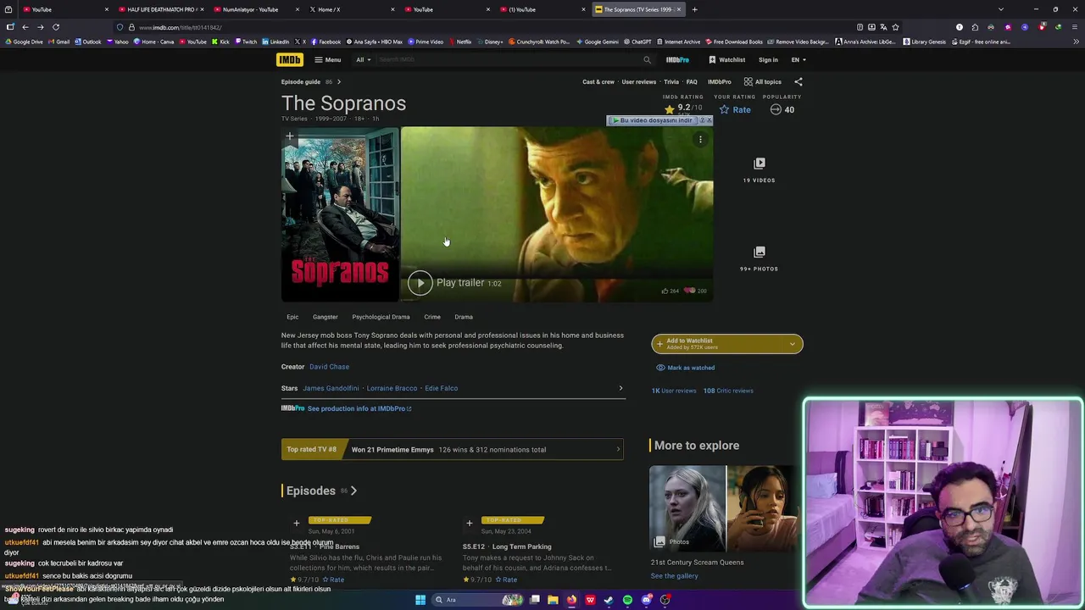Expand the awards row chevron
Viewport: 1085px width, 610px height.
point(618,450)
